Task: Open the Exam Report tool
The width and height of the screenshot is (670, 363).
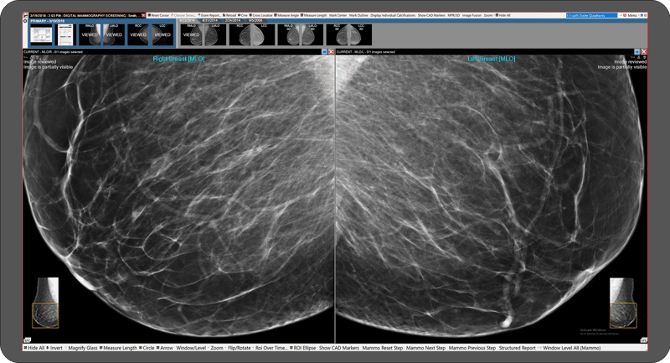Action: (209, 15)
